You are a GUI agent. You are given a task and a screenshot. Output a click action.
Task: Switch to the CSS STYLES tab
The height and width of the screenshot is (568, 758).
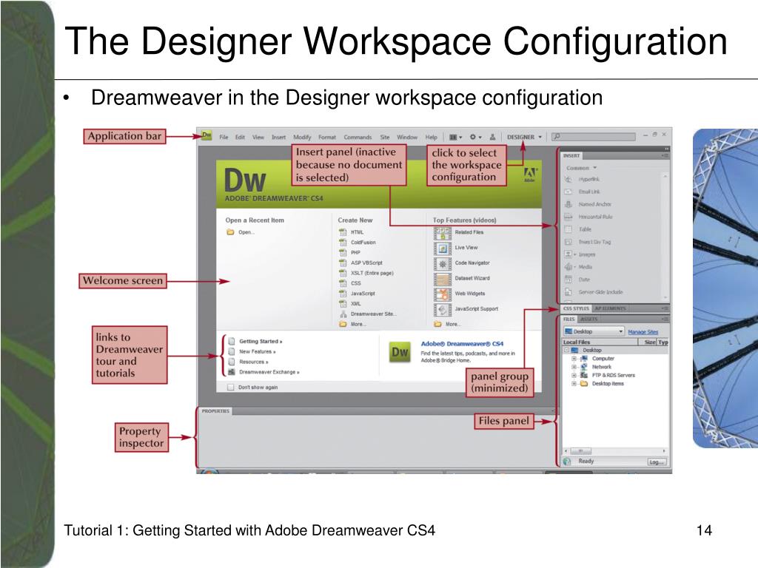(576, 308)
